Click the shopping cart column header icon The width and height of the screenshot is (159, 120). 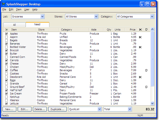click(x=6, y=29)
